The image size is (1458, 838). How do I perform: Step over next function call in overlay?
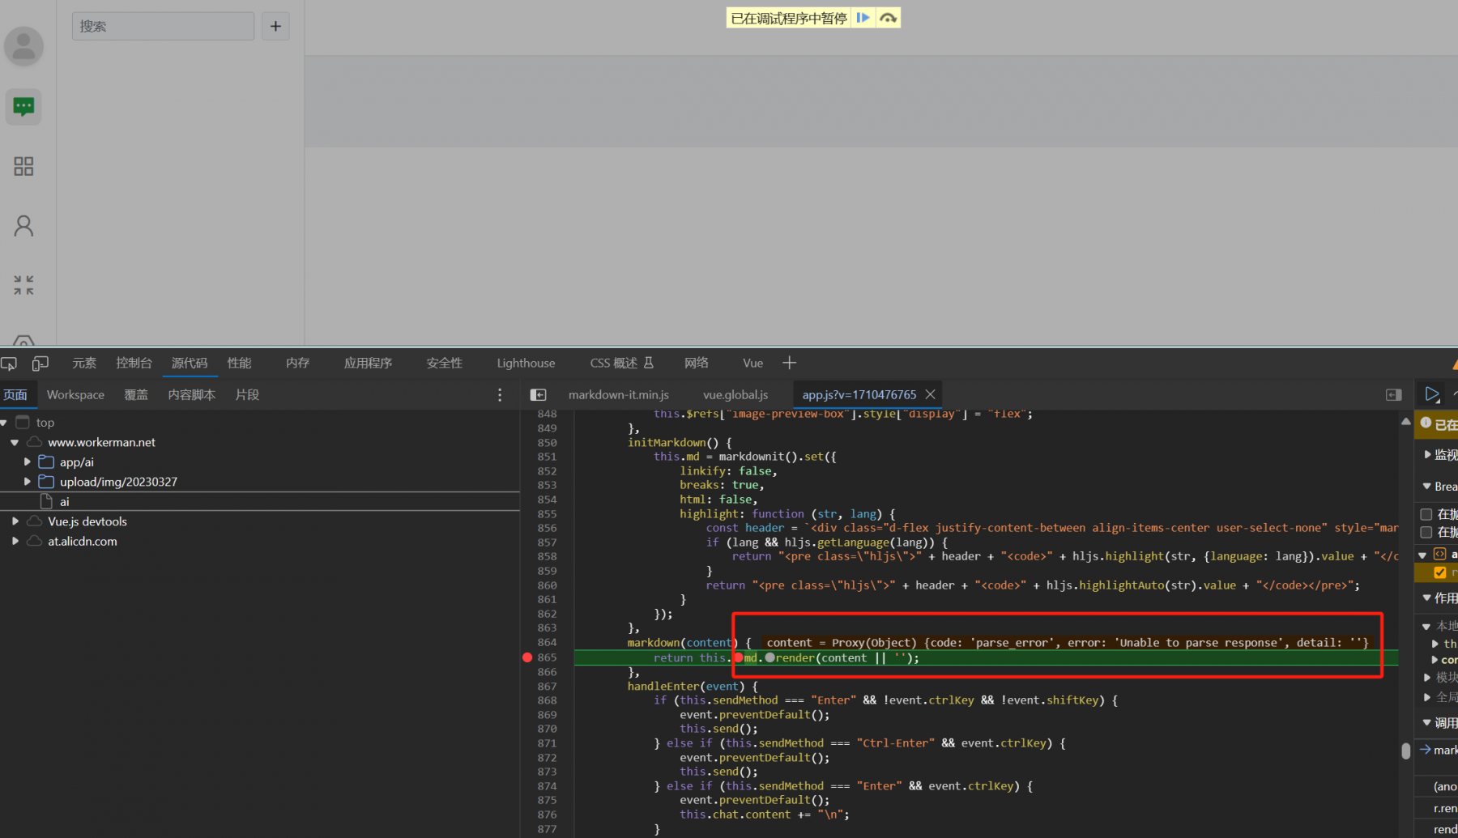[x=889, y=18]
